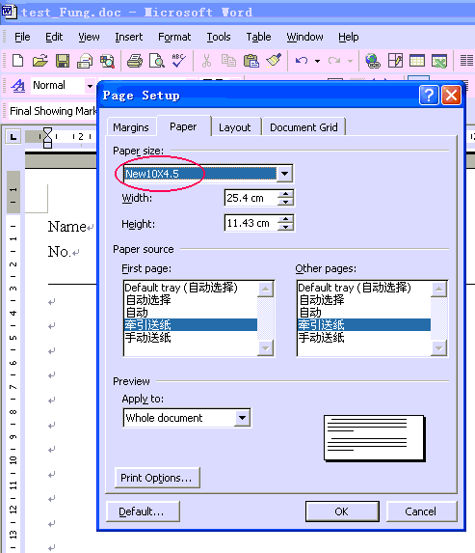This screenshot has height=553, width=475.
Task: Run the Spelling and Grammar check icon
Action: tap(179, 61)
